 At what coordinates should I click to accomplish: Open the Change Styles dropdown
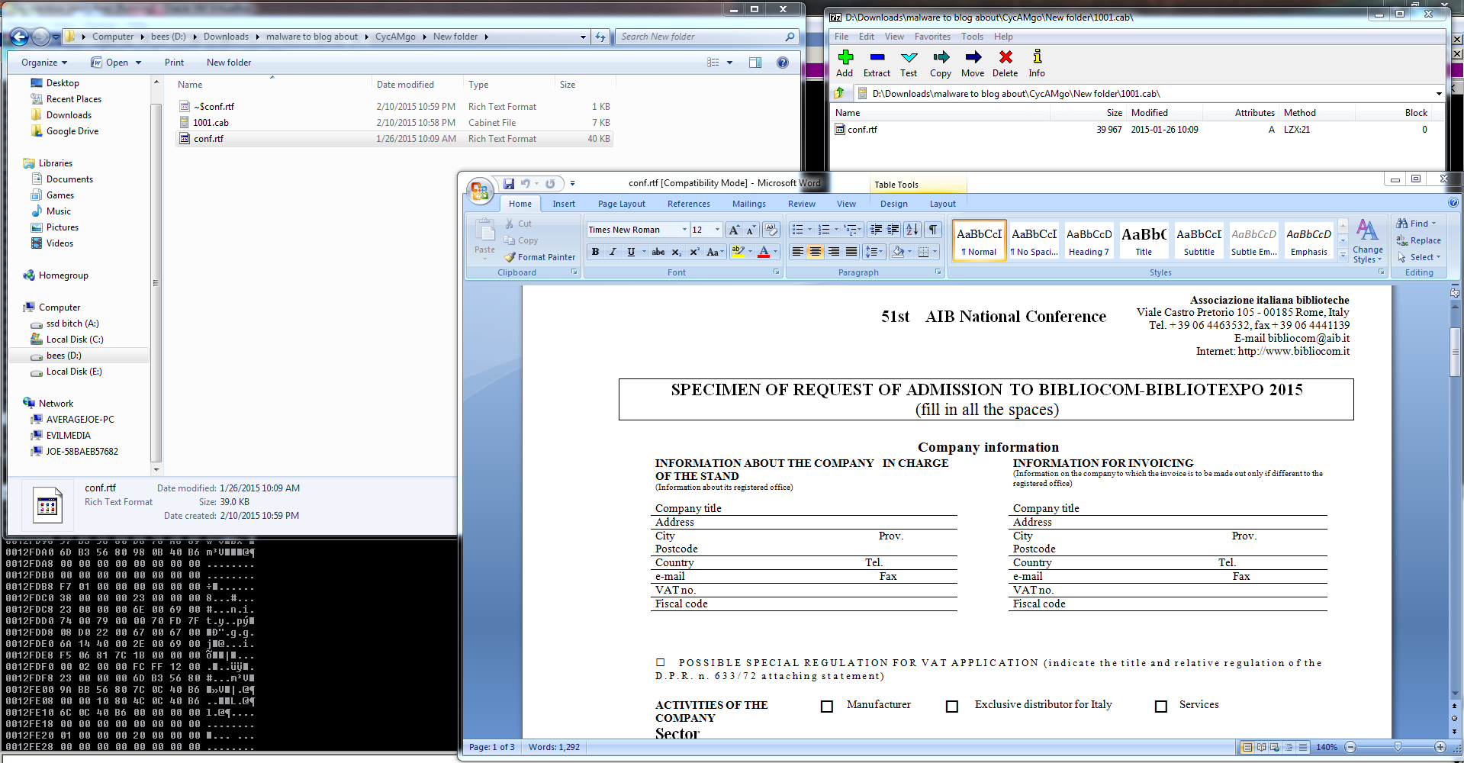point(1367,243)
